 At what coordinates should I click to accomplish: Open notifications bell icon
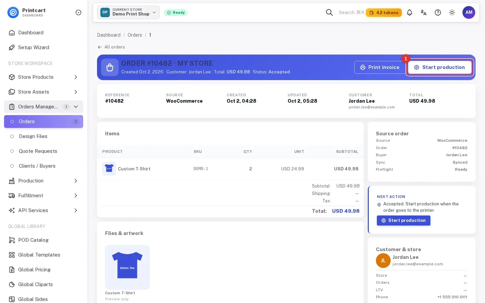click(x=410, y=12)
